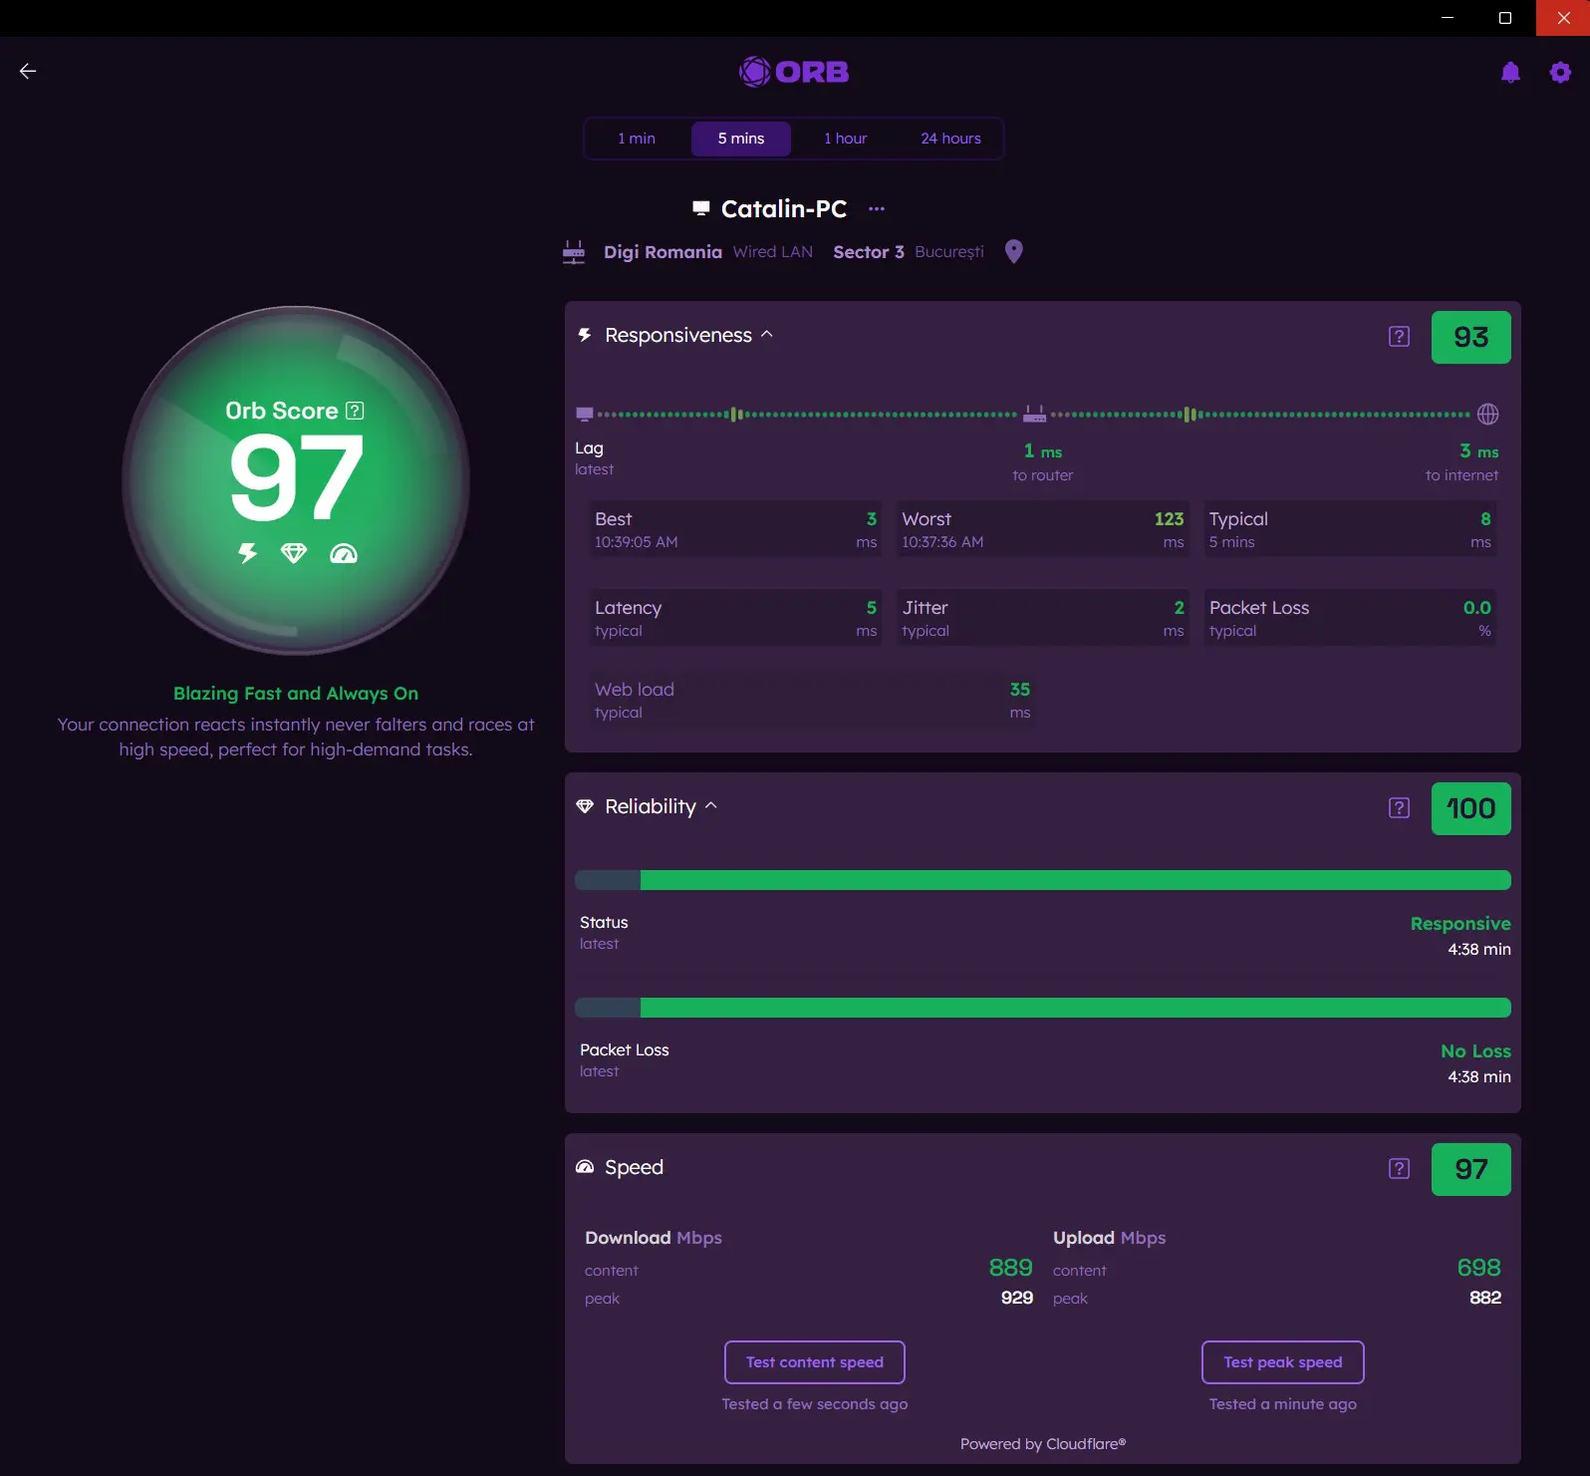Click Digi Romania provider name
The width and height of the screenshot is (1590, 1476).
coord(662,252)
